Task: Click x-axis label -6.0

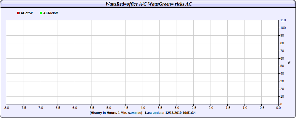Action: point(74,108)
